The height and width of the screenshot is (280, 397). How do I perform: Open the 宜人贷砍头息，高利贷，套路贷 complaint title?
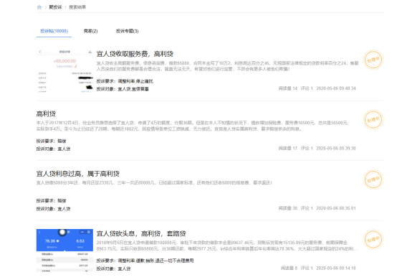point(141,233)
